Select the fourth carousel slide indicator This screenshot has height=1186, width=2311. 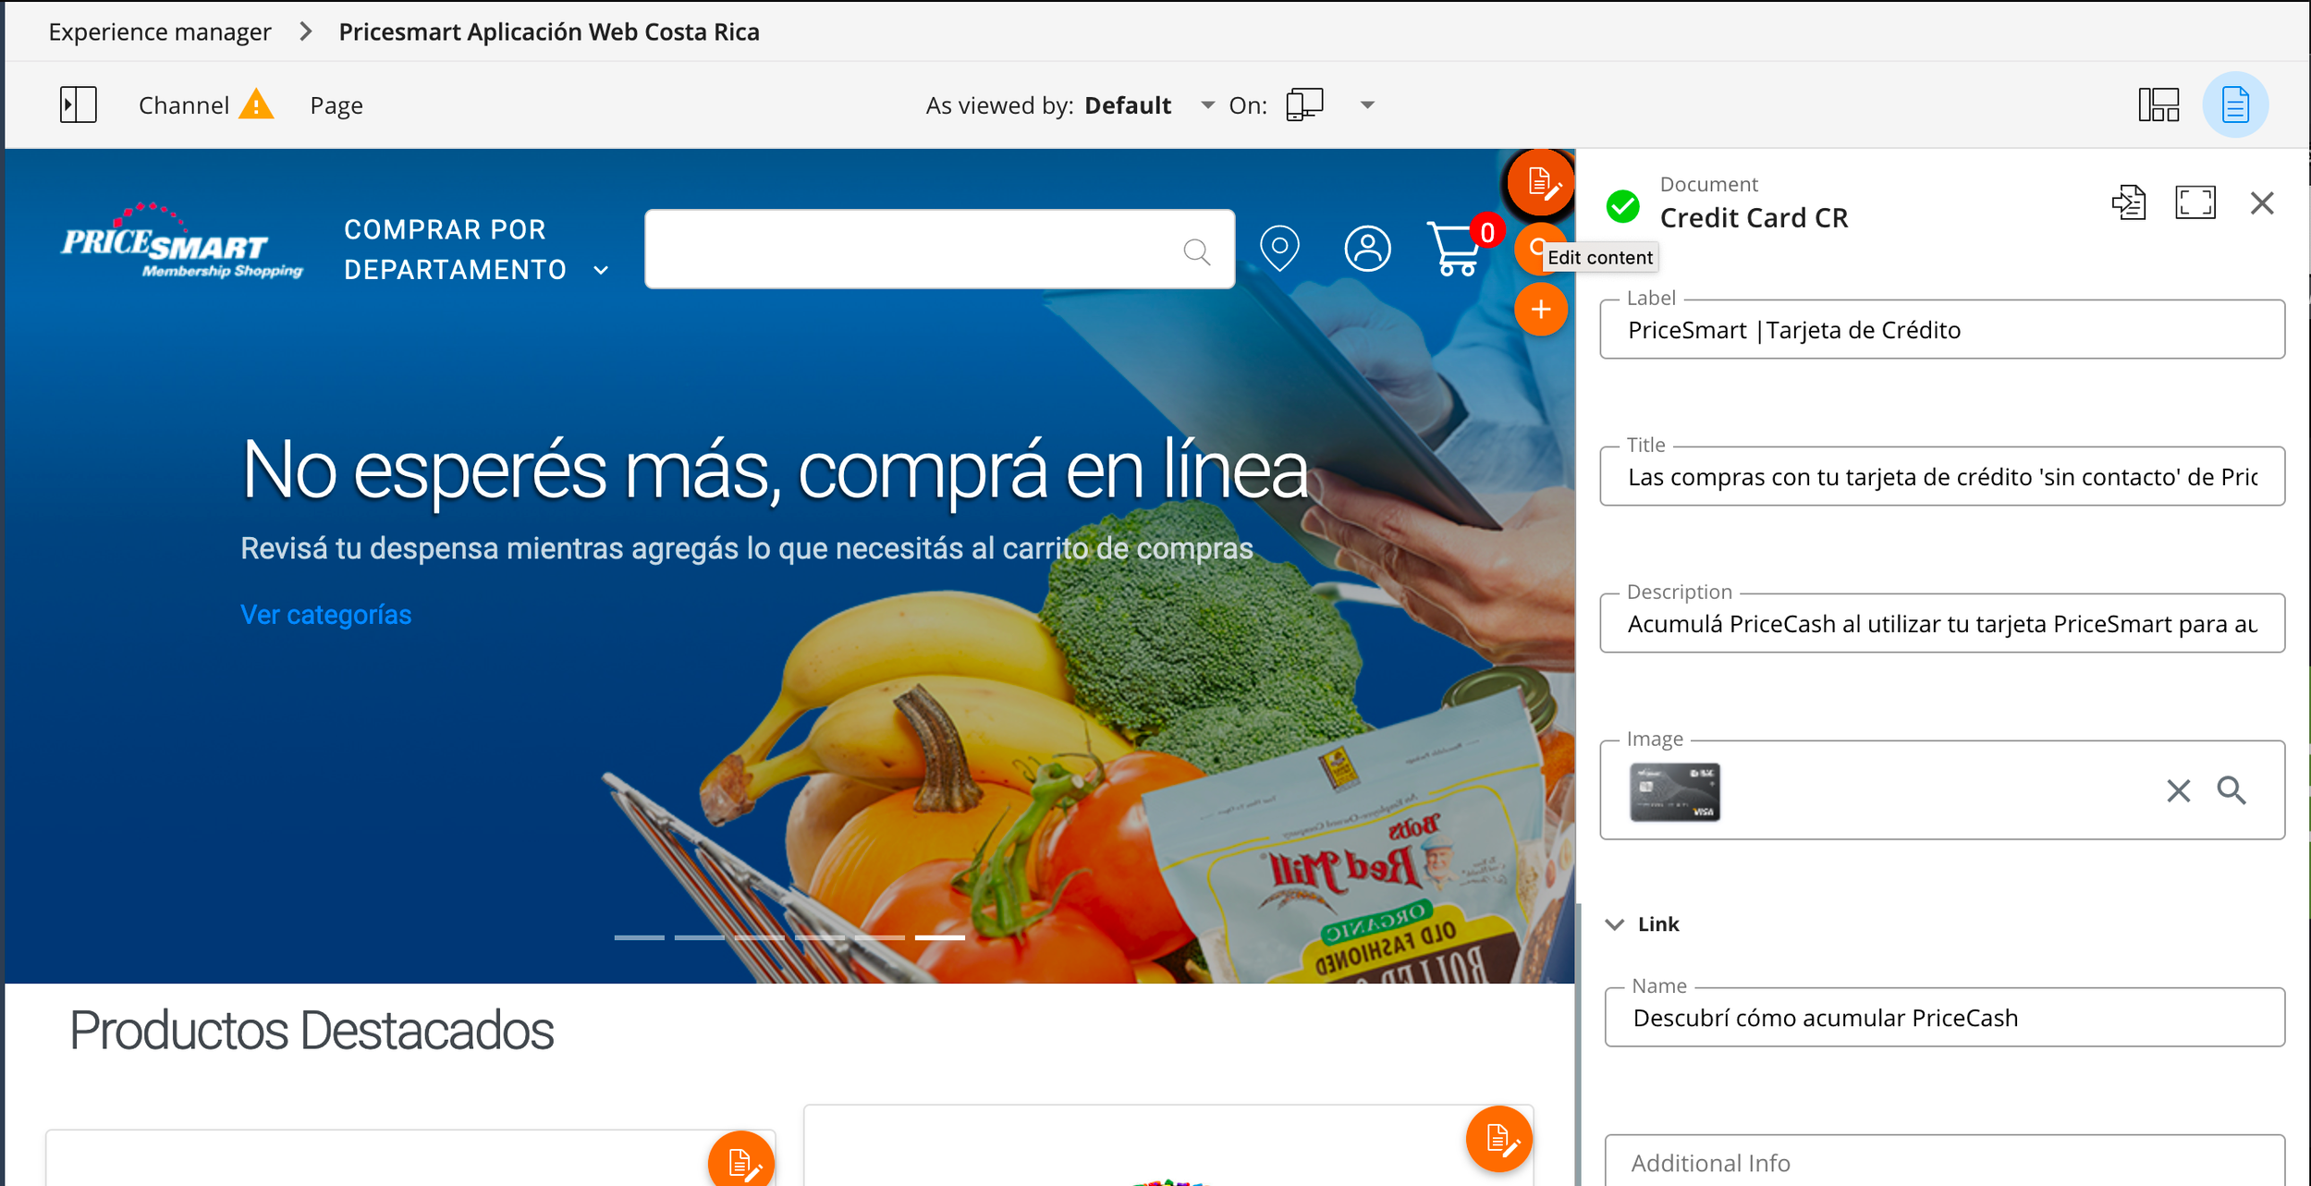tap(820, 937)
